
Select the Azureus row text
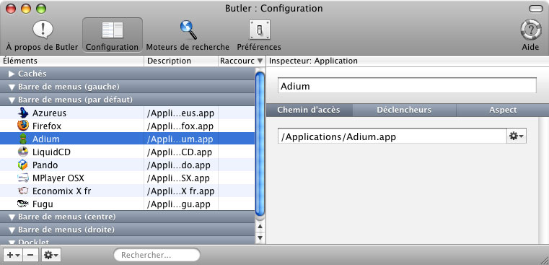[49, 113]
